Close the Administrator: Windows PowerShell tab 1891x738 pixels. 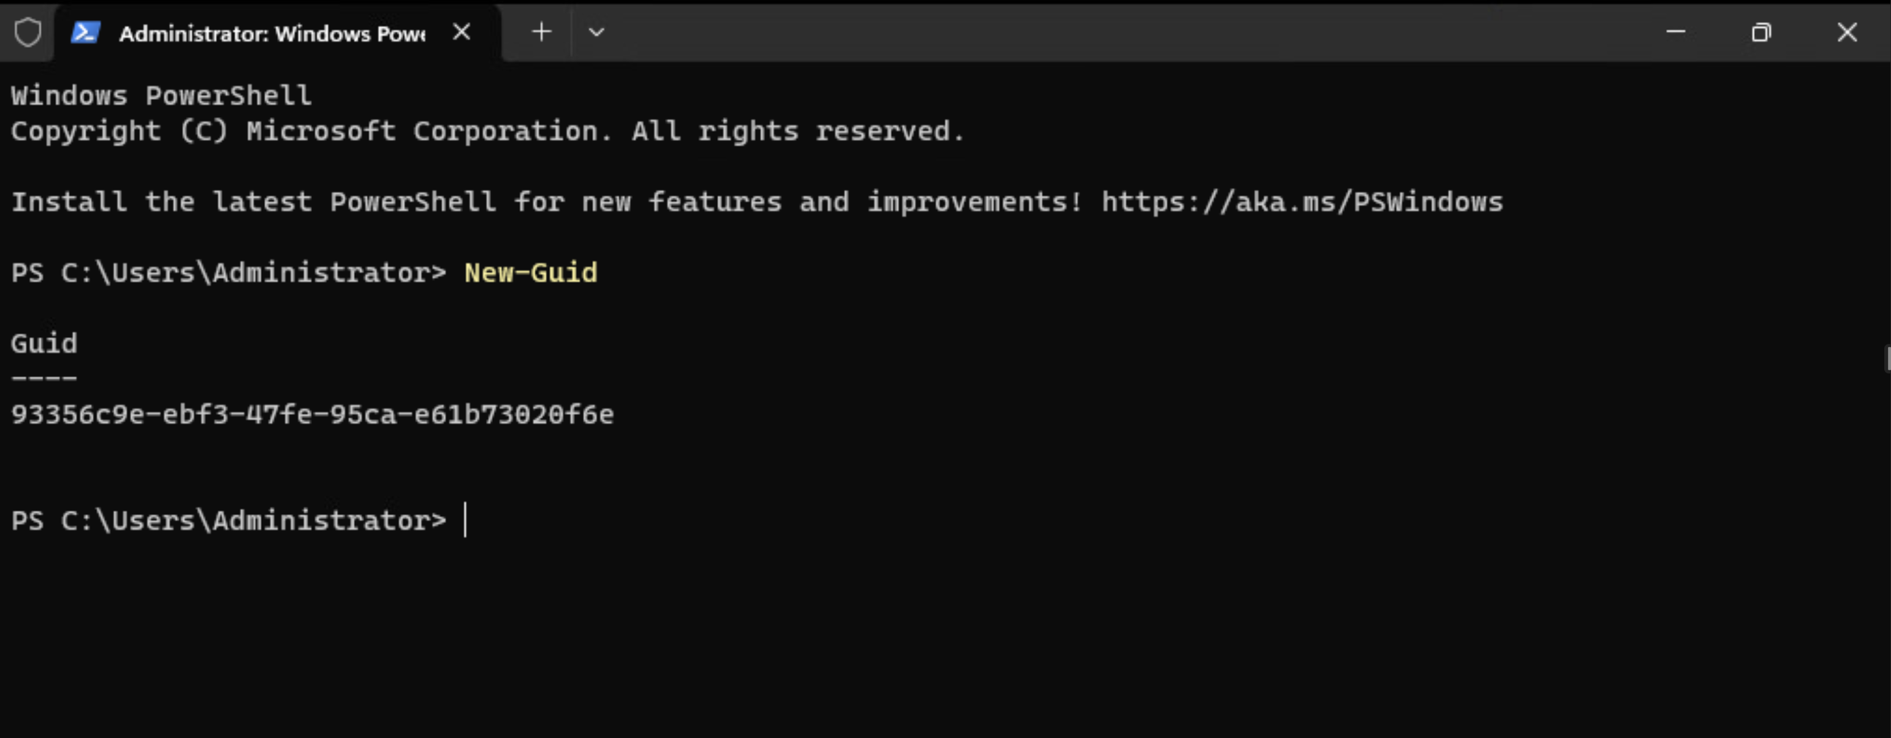click(461, 32)
